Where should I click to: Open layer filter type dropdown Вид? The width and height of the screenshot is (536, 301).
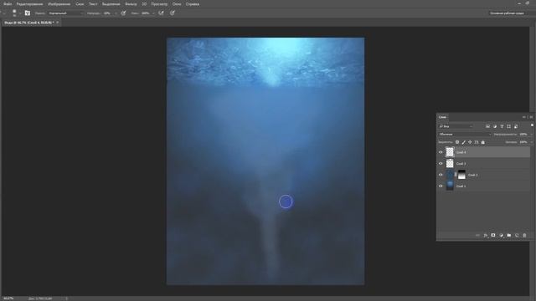click(456, 126)
